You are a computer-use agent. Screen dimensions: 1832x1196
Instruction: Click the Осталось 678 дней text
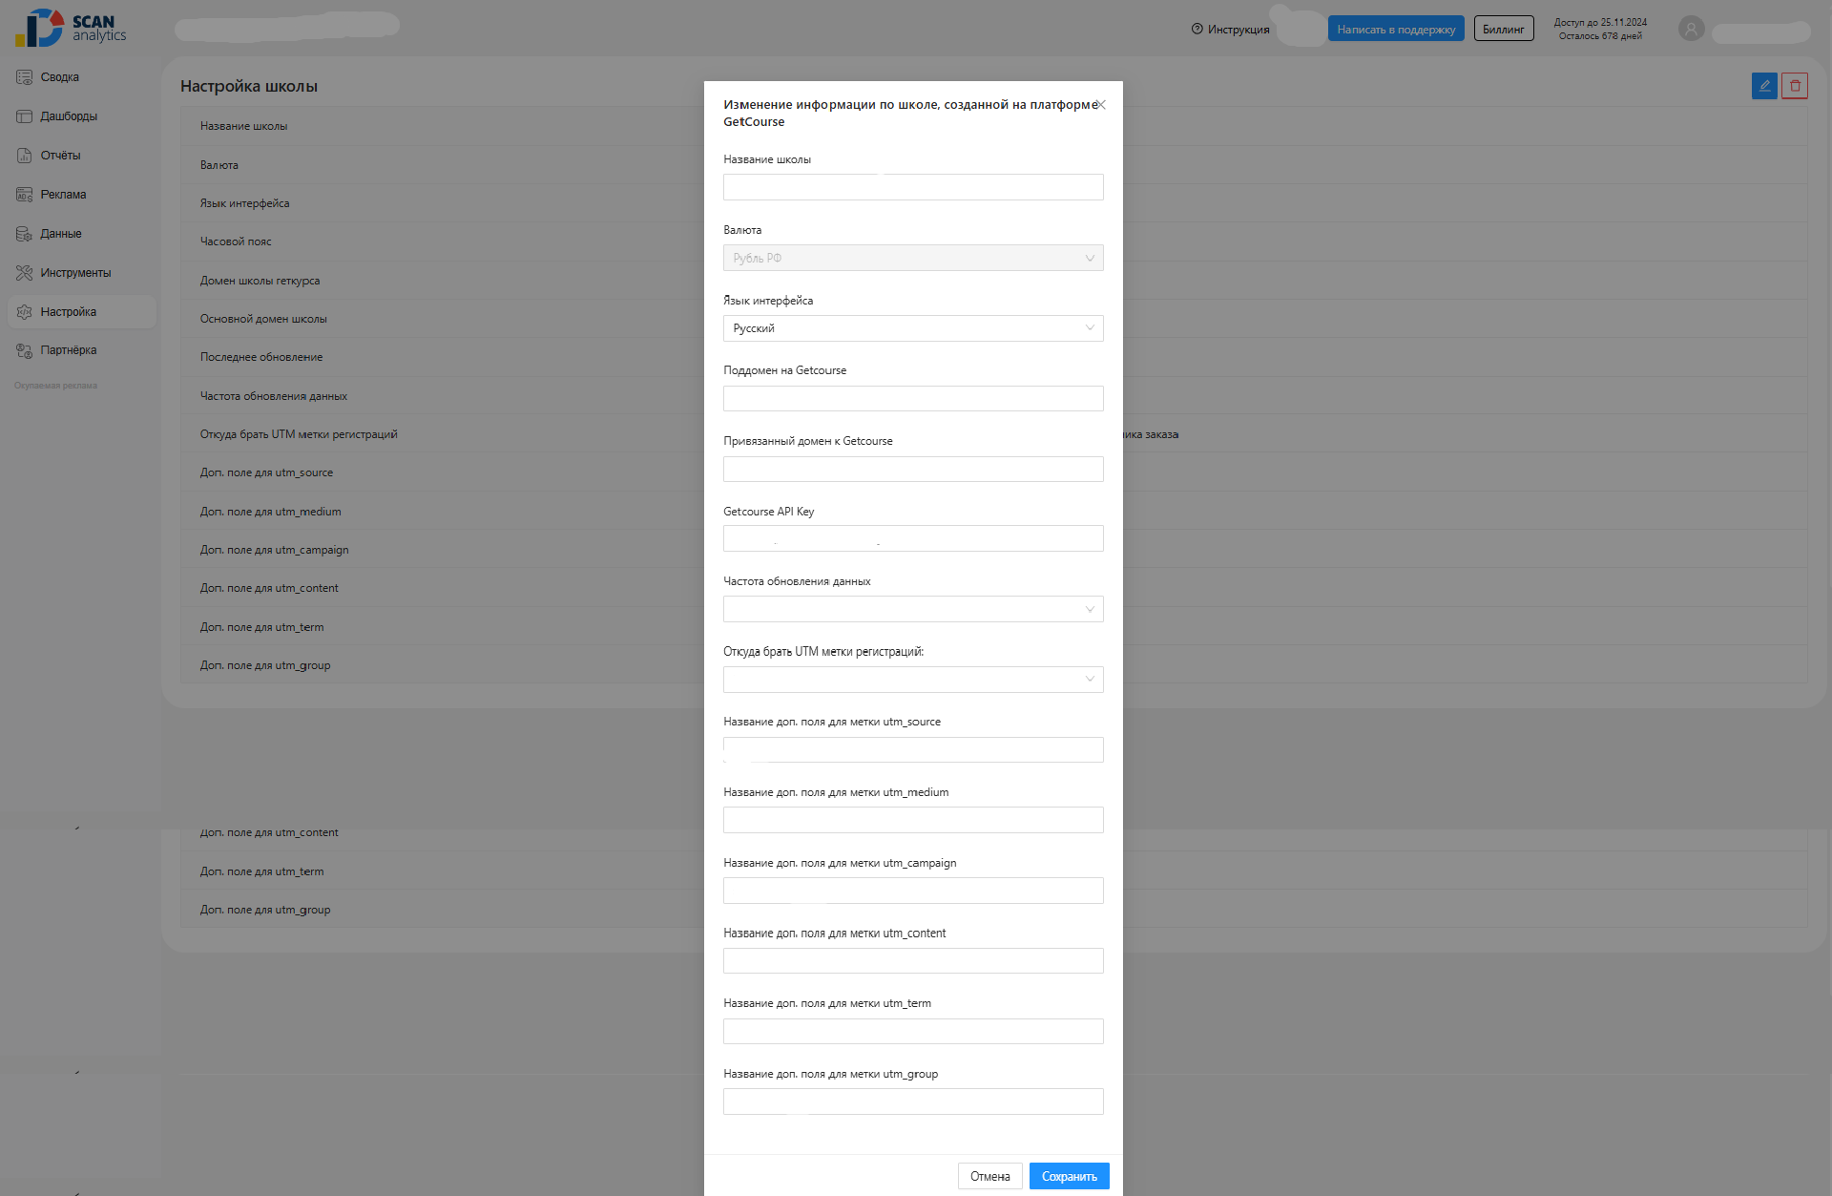coord(1600,36)
